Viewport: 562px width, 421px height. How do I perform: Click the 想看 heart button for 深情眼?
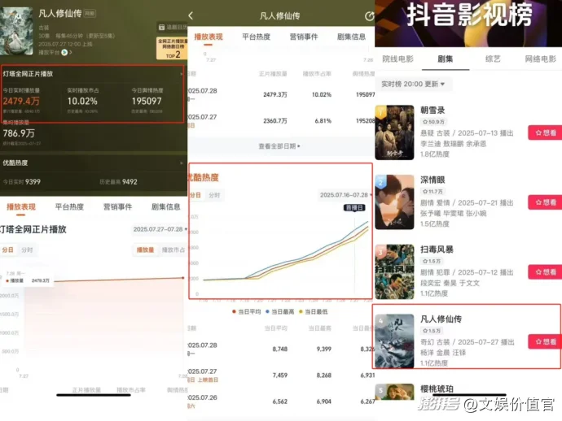[x=545, y=202]
